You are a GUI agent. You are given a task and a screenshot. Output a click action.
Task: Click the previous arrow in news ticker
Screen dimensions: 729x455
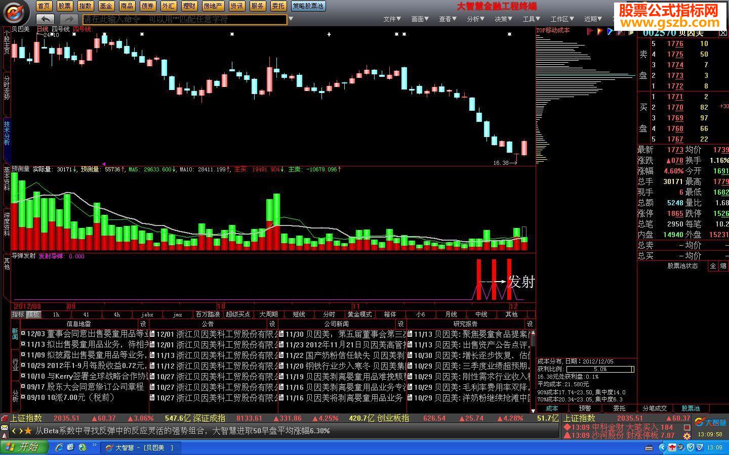tap(14, 431)
